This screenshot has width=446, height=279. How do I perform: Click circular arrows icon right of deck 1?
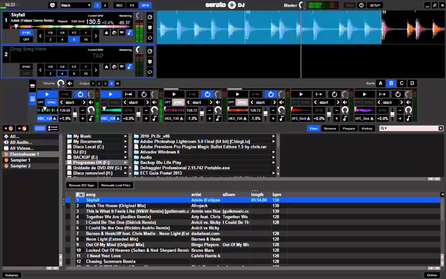click(150, 38)
